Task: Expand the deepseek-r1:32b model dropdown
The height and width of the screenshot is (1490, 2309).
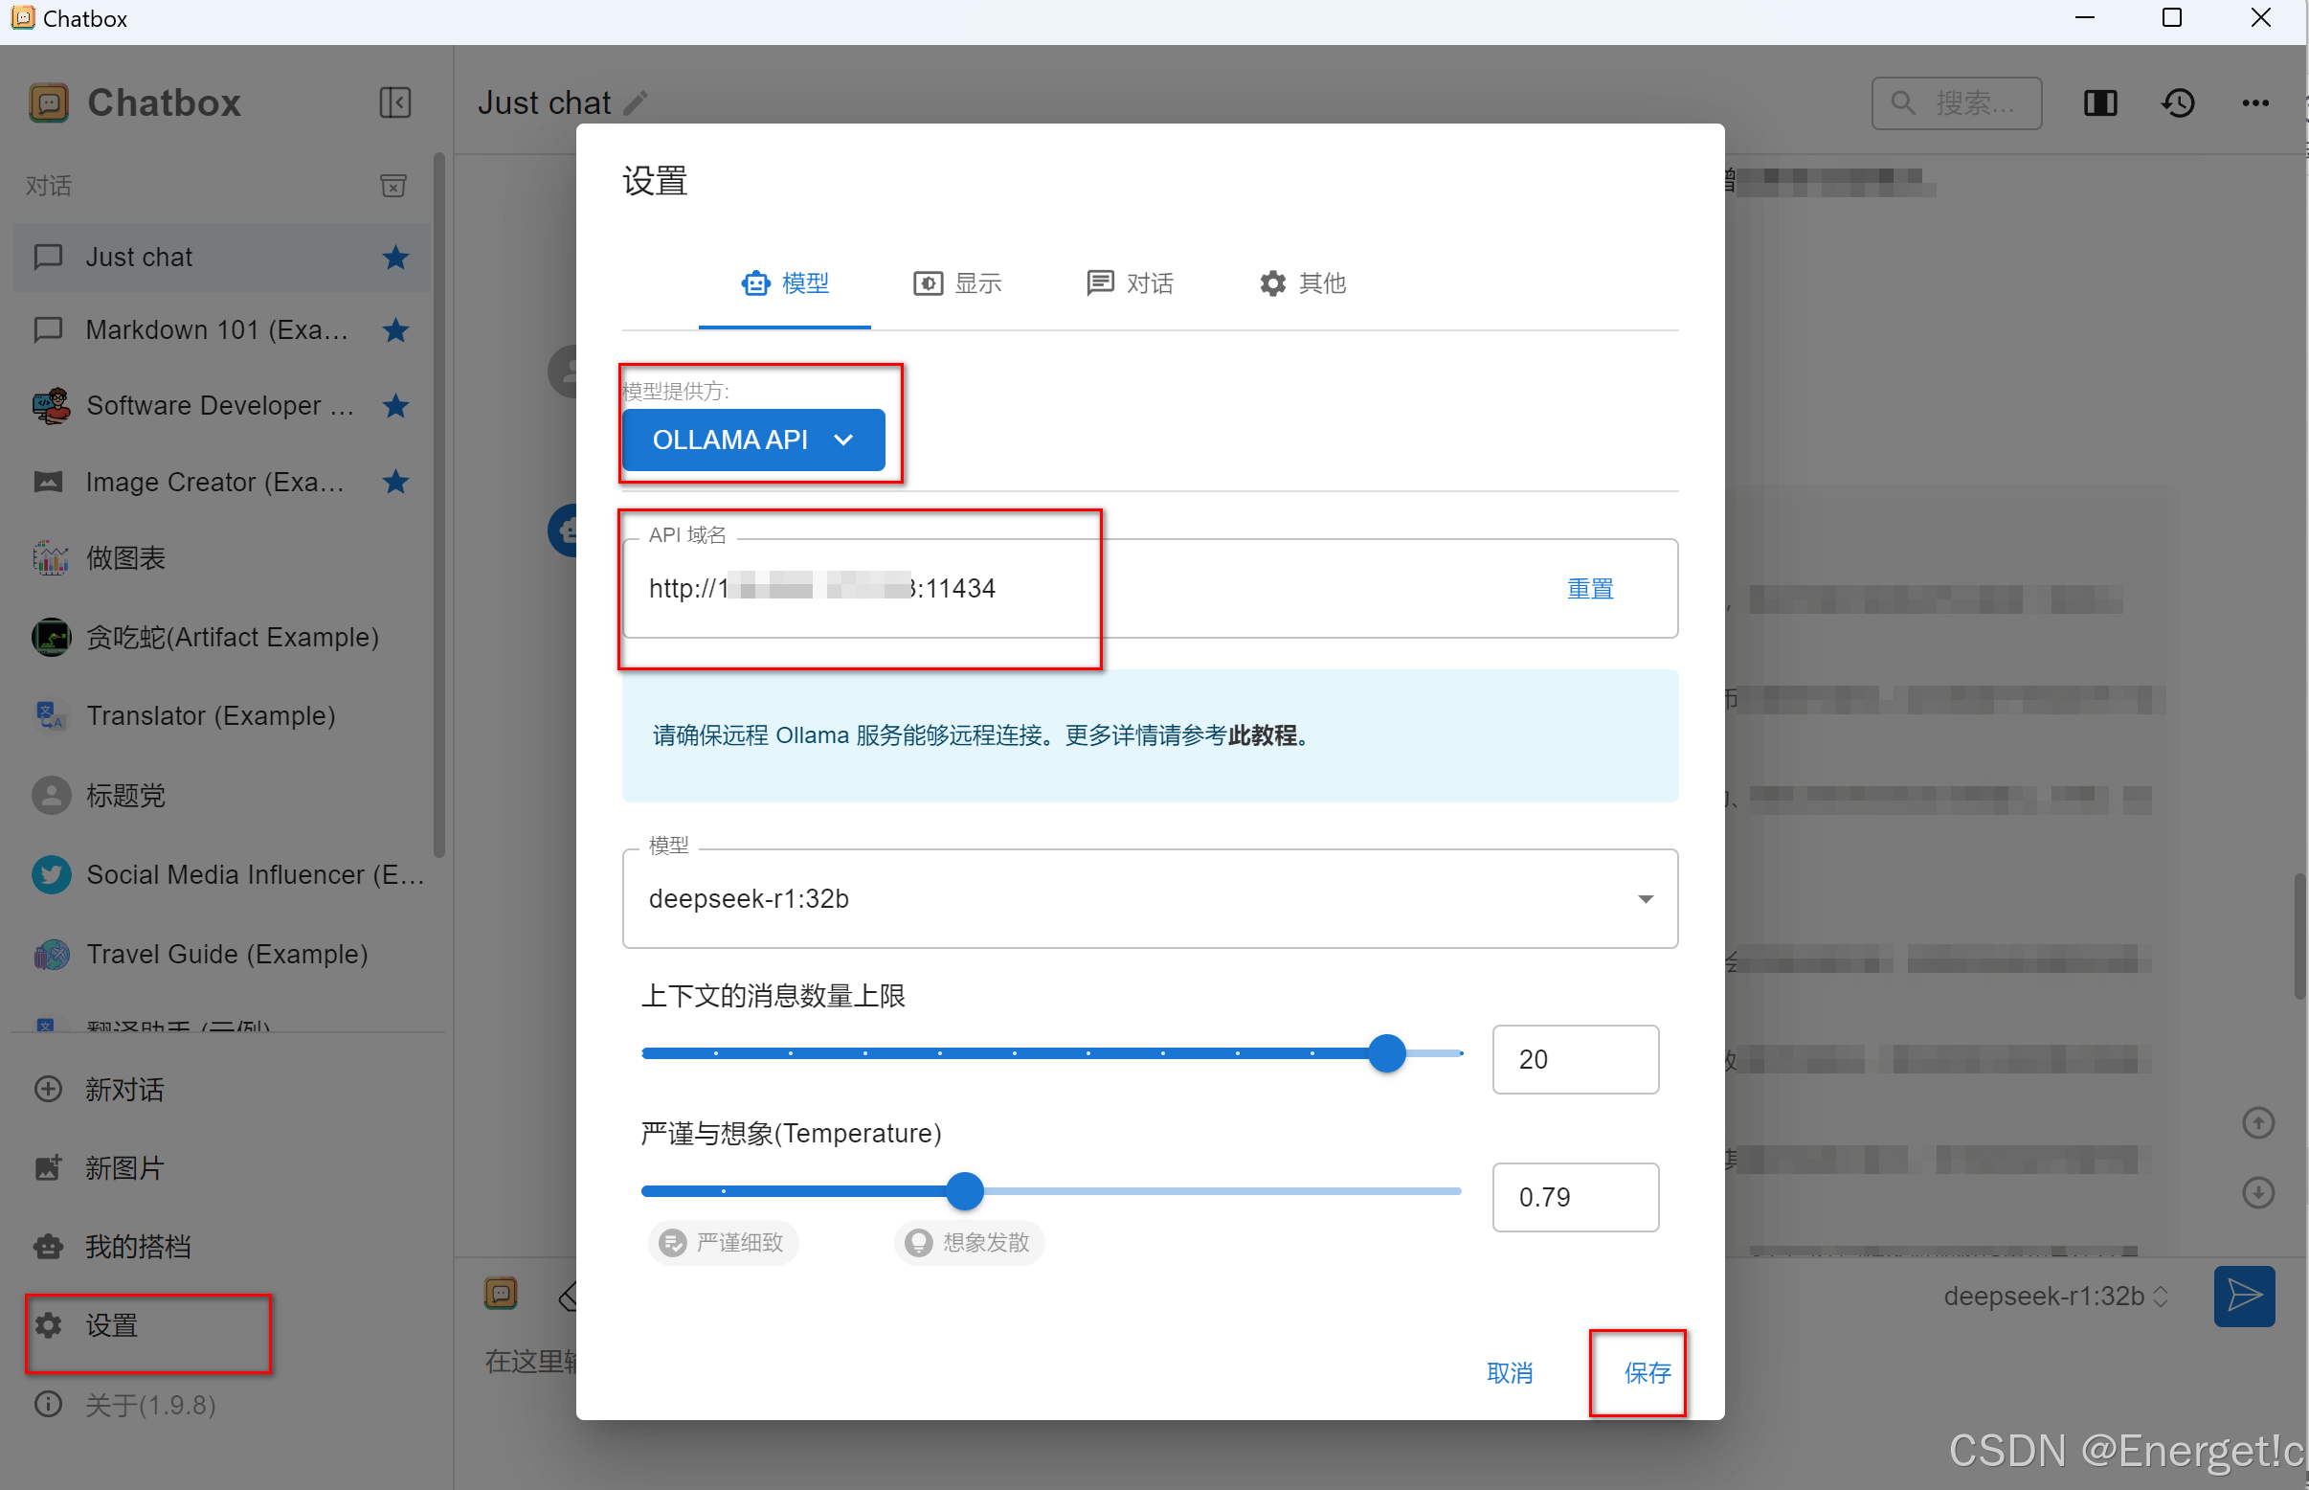Action: (1149, 898)
